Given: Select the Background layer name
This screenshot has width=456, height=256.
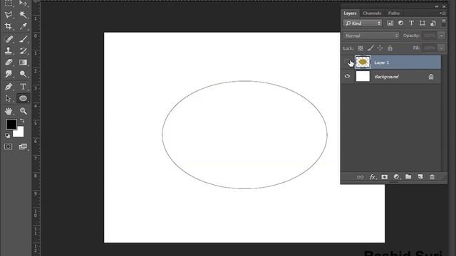Looking at the screenshot, I should [386, 77].
